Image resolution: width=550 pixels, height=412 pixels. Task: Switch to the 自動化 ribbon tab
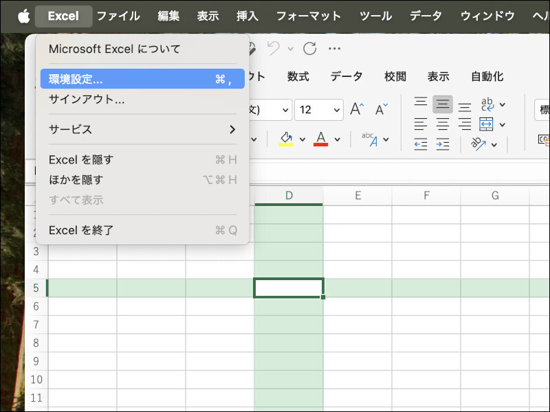point(487,76)
